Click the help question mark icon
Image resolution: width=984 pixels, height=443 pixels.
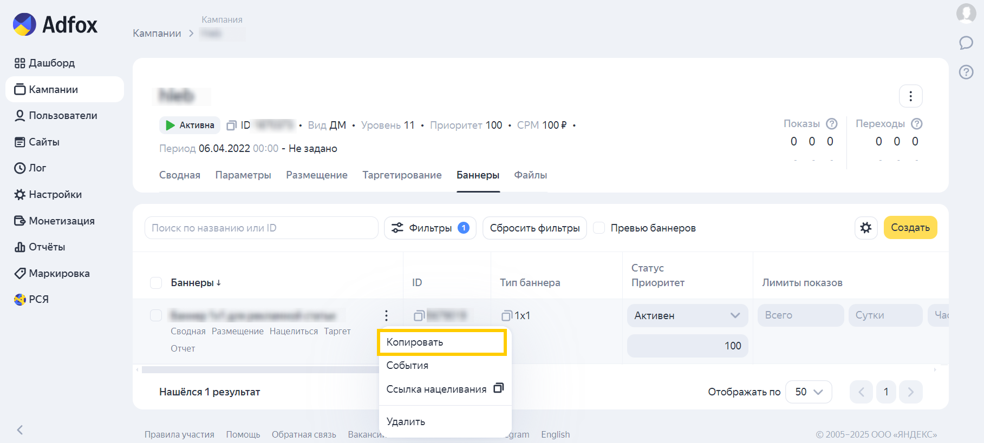tap(966, 72)
